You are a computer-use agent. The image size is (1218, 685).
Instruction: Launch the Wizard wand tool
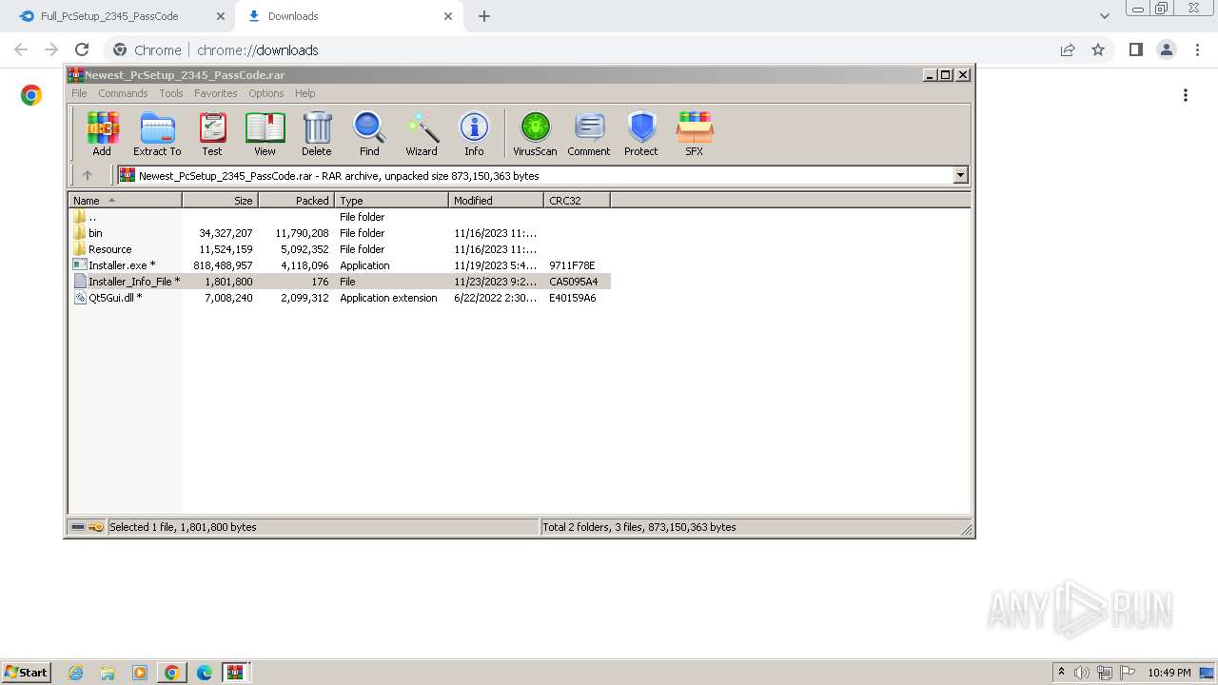tap(422, 133)
